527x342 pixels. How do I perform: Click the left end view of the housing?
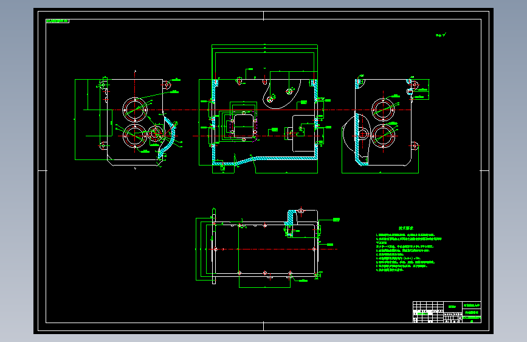tap(129, 119)
